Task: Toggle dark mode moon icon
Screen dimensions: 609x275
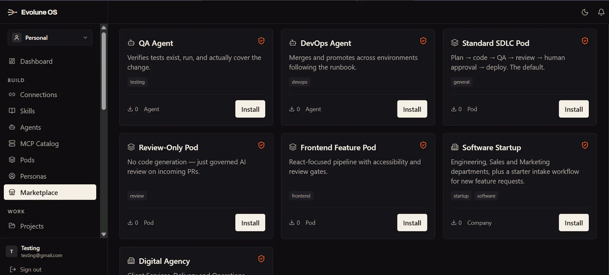Action: coord(585,12)
